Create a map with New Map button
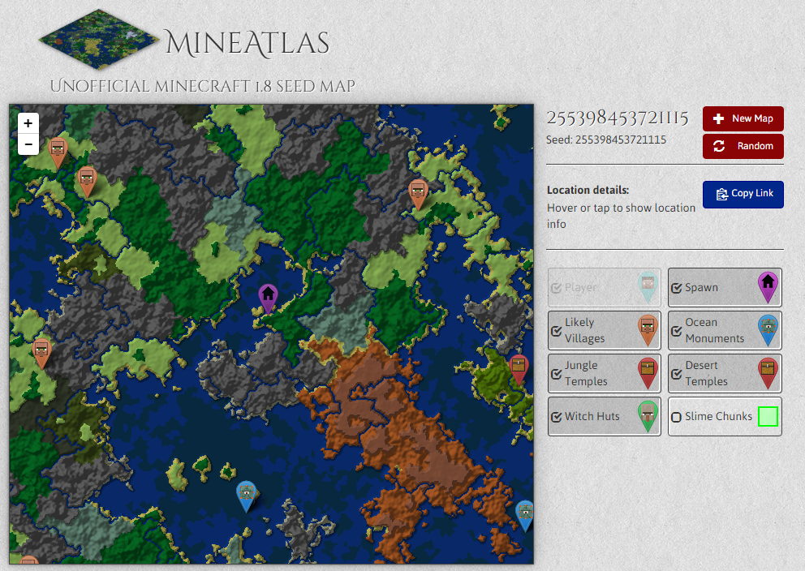This screenshot has width=805, height=571. point(743,118)
